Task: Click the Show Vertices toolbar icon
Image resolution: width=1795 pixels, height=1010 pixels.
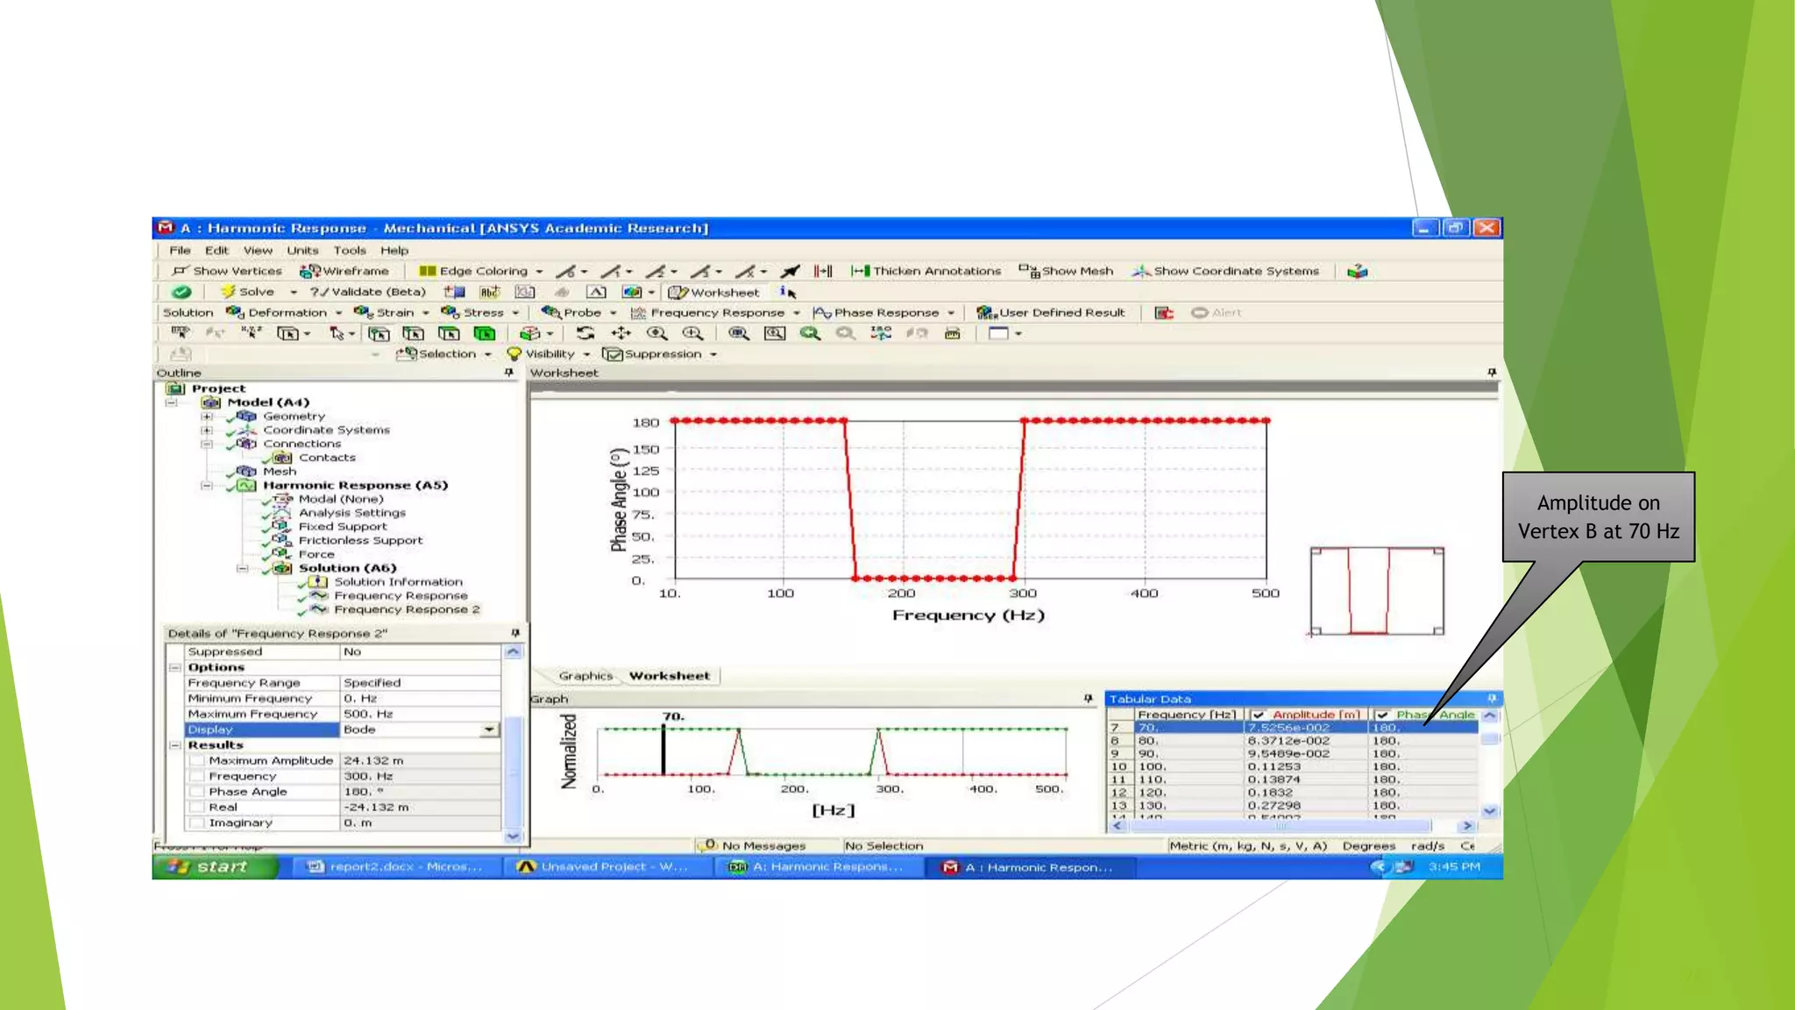Action: click(x=181, y=271)
